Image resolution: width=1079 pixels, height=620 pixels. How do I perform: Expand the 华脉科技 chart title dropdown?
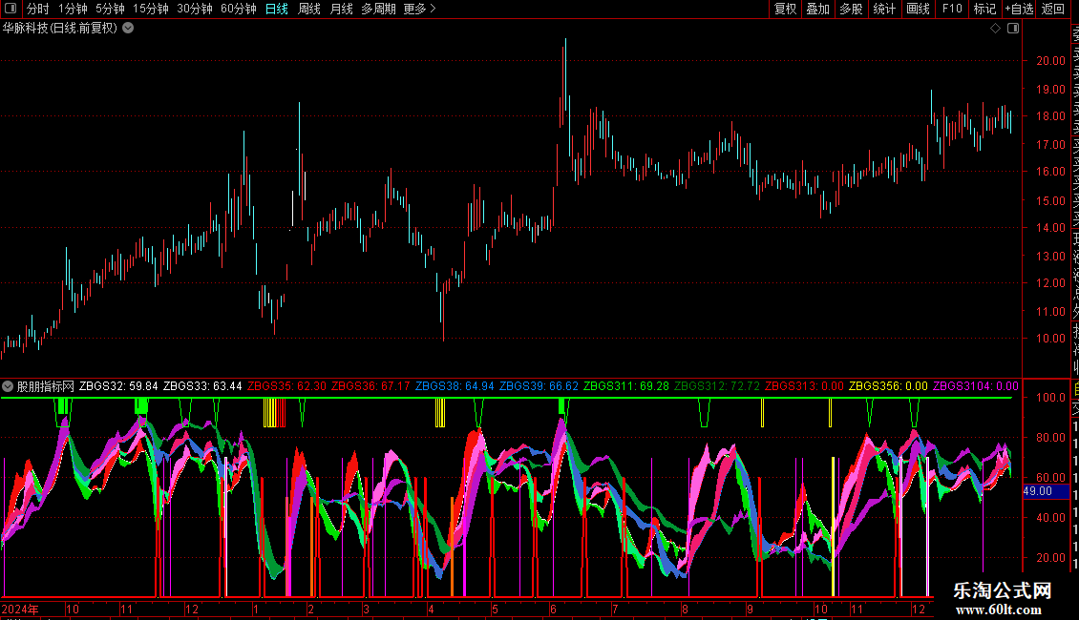pos(128,29)
